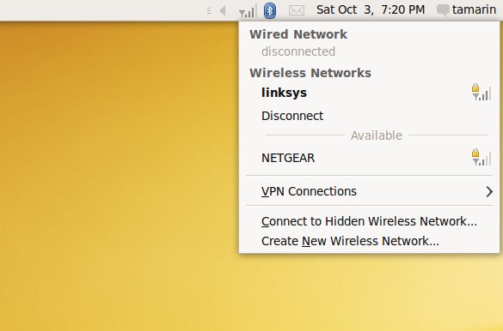
Task: Connect to the NETGEAR network
Action: pyautogui.click(x=369, y=158)
